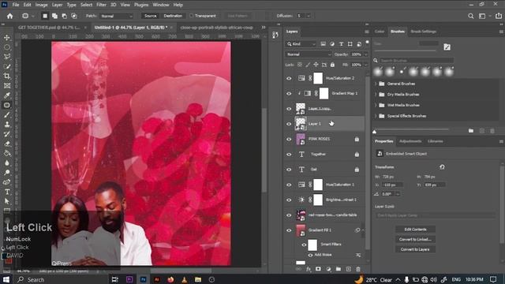Image resolution: width=505 pixels, height=284 pixels.
Task: Expand the Special Effects Brushes folder
Action: pyautogui.click(x=376, y=116)
